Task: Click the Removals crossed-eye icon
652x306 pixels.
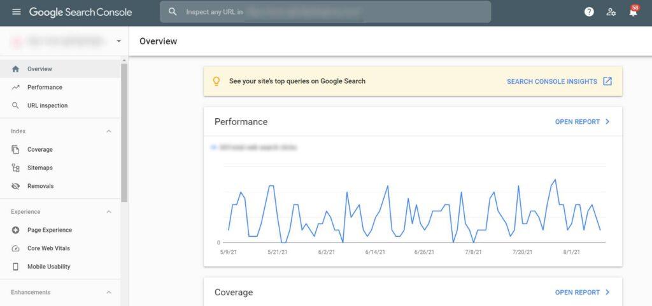Action: point(15,186)
